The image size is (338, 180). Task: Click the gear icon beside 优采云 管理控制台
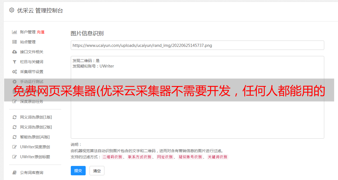12,10
